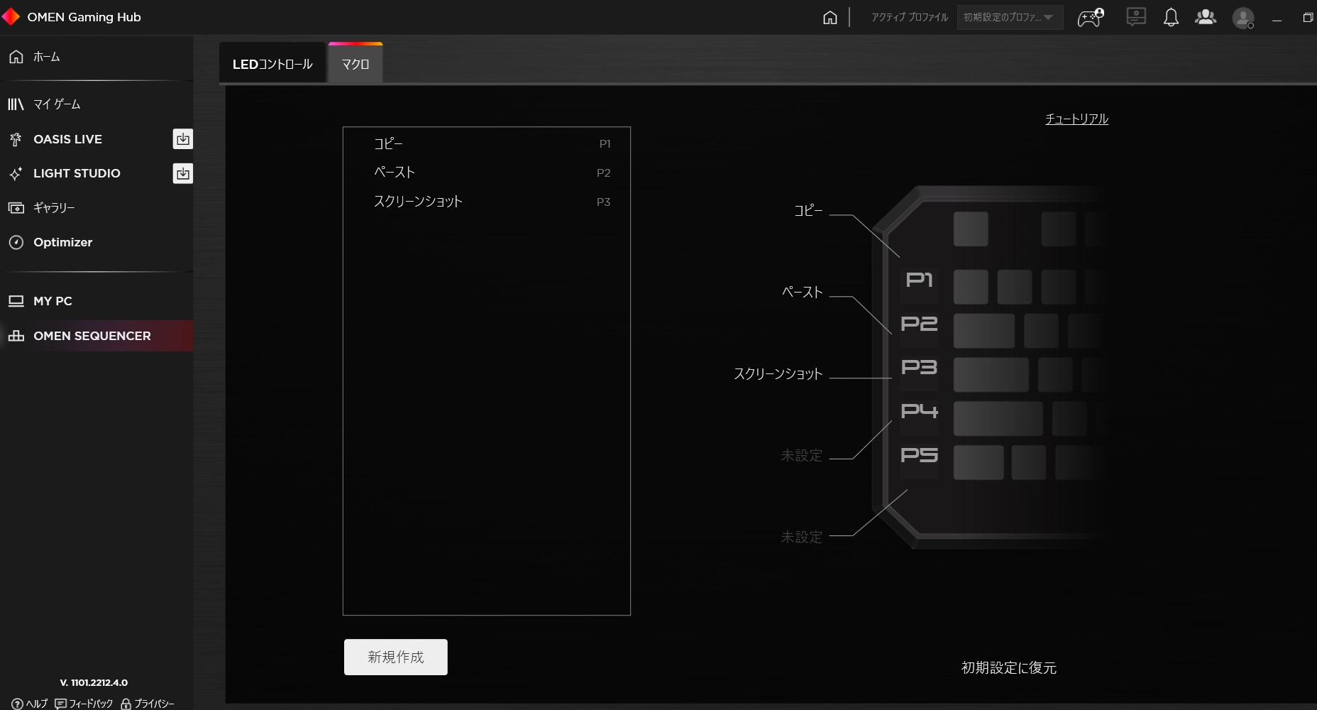Click the ヘルプ question mark icon
1317x710 pixels.
[x=17, y=704]
